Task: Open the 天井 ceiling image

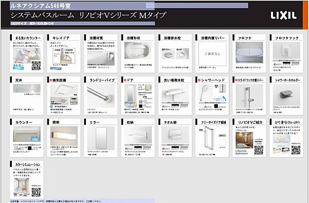Action: 27,88
